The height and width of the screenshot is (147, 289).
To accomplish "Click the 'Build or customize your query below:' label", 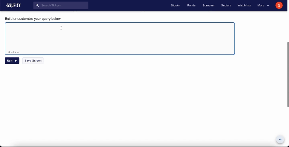I will tap(33, 19).
